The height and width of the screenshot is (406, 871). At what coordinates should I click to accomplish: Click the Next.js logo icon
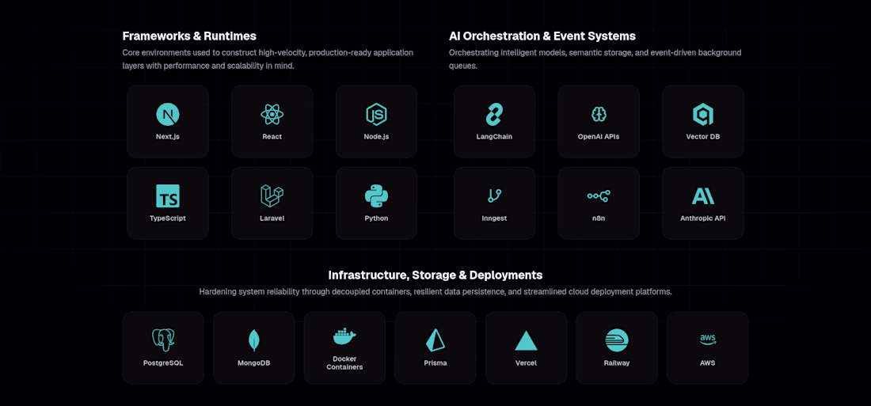pyautogui.click(x=168, y=115)
